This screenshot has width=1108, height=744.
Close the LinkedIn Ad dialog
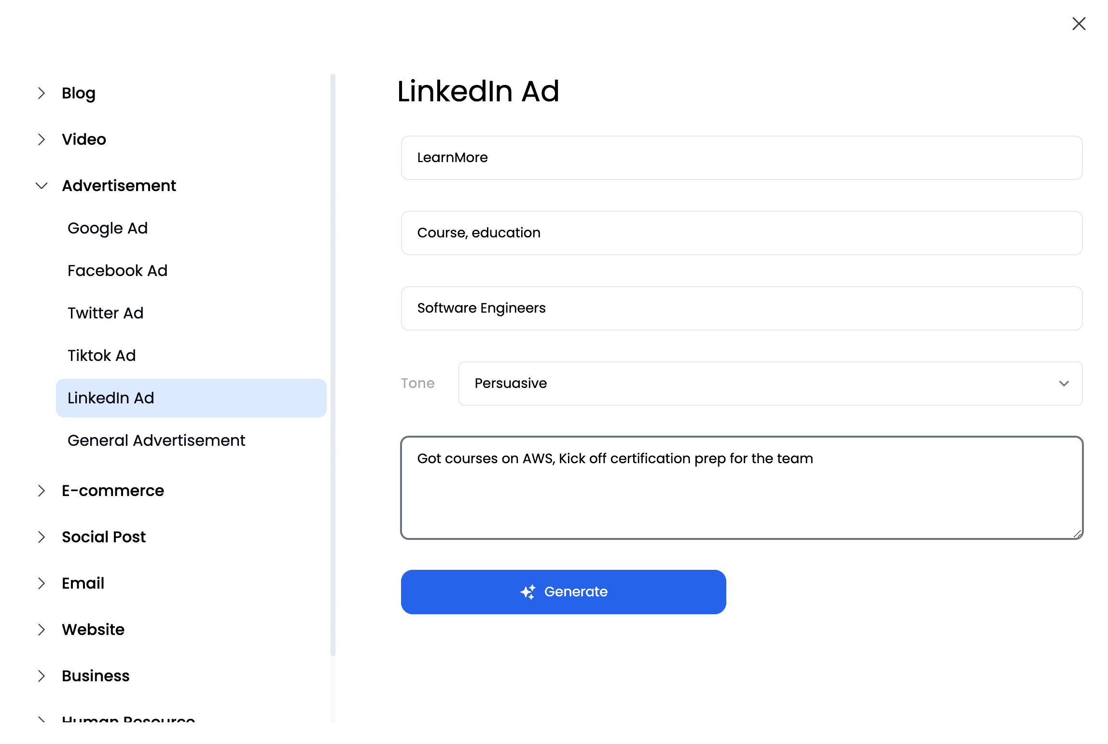(1078, 23)
